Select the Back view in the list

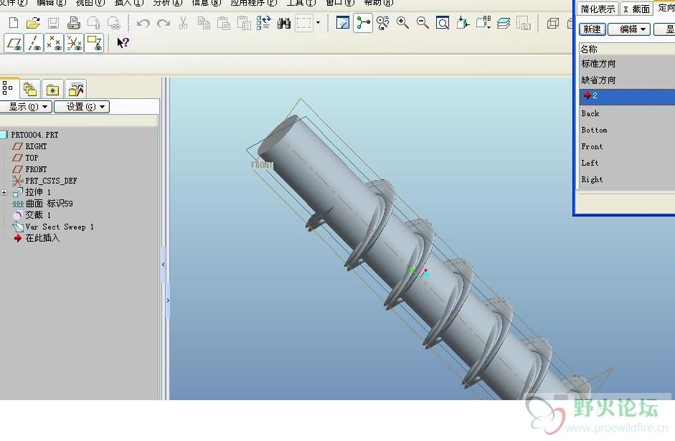[590, 113]
